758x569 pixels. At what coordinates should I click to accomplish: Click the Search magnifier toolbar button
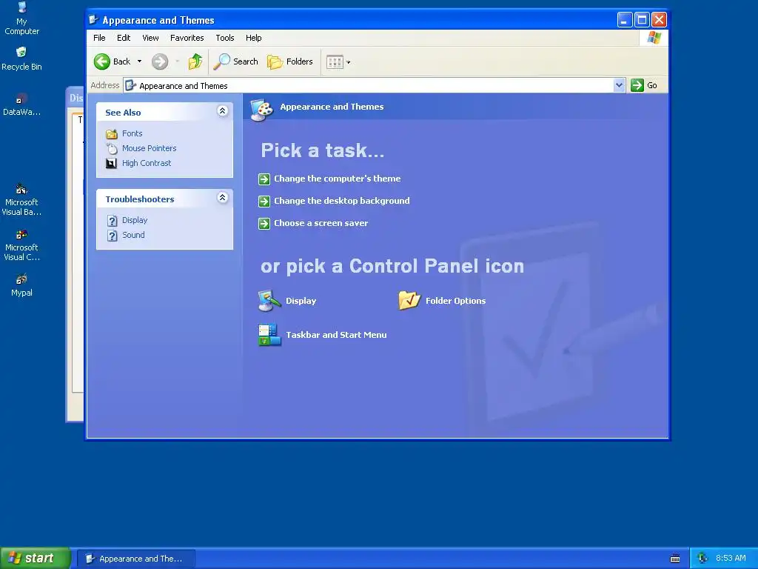click(x=236, y=61)
